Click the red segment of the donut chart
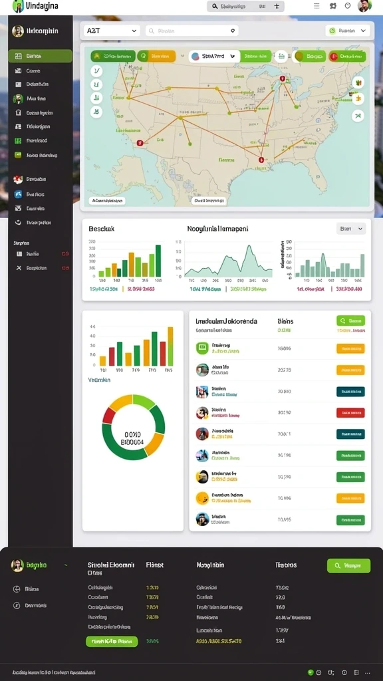Viewport: 383px width, 681px height. [109, 416]
